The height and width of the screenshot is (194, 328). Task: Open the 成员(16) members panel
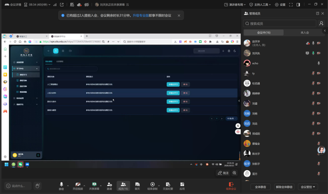tap(123, 186)
